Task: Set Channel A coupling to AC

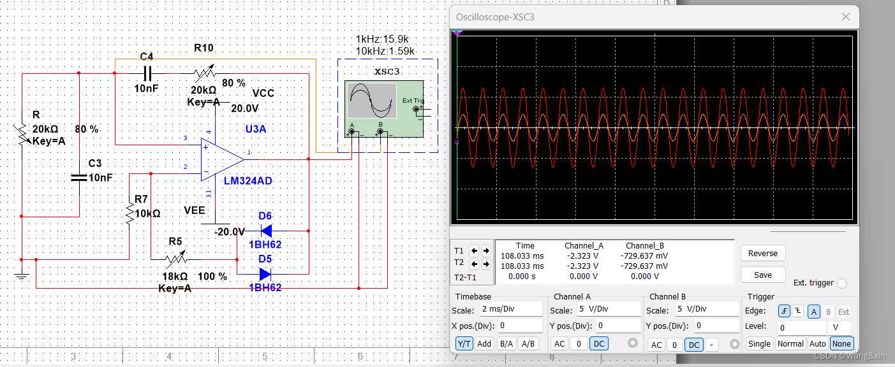Action: tap(559, 343)
